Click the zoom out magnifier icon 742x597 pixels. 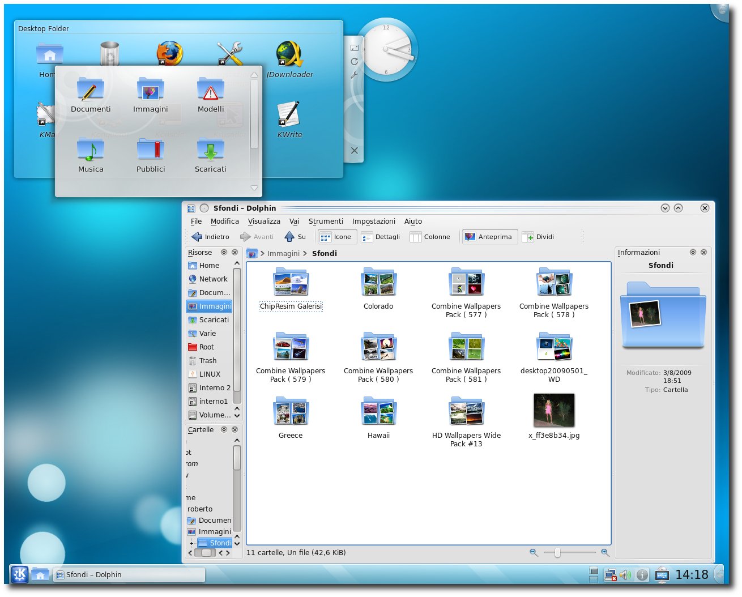click(534, 553)
